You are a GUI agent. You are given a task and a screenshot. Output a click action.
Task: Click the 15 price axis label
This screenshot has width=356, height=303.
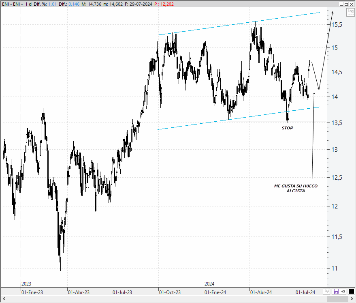[x=335, y=48]
